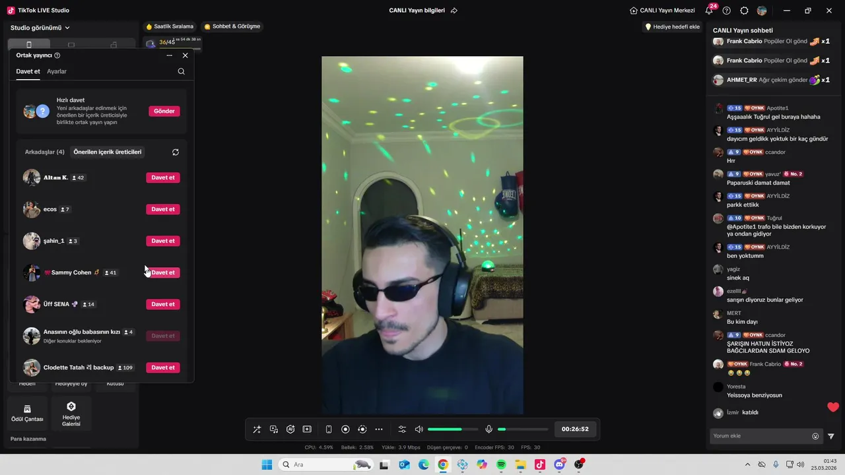Open Saatlik Sıralama chip

pyautogui.click(x=170, y=26)
